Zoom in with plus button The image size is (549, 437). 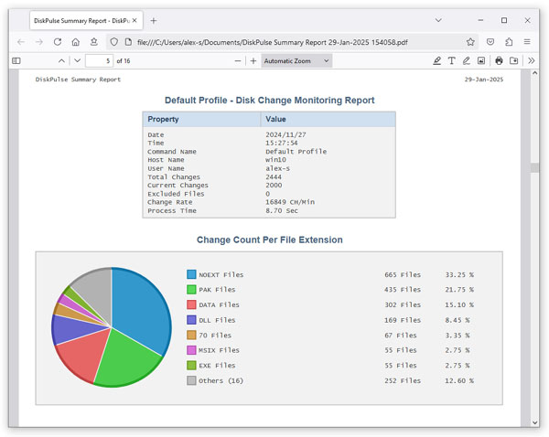click(x=253, y=61)
